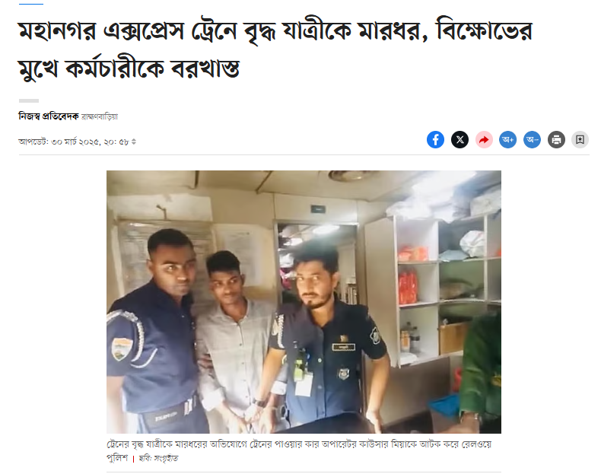Increase font size with অ+ button

click(508, 139)
